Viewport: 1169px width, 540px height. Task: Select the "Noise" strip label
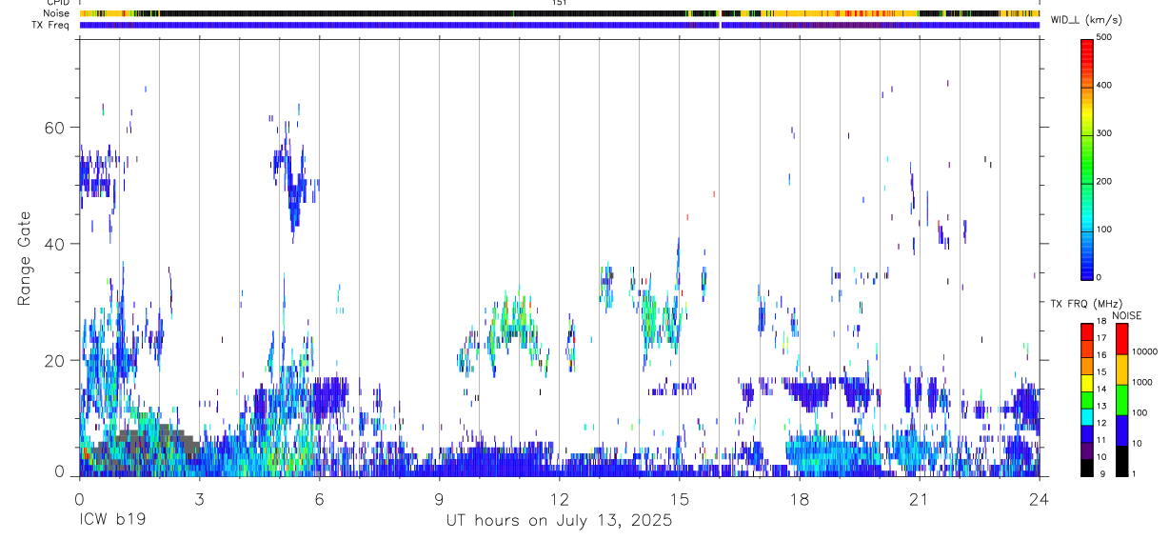[x=57, y=13]
